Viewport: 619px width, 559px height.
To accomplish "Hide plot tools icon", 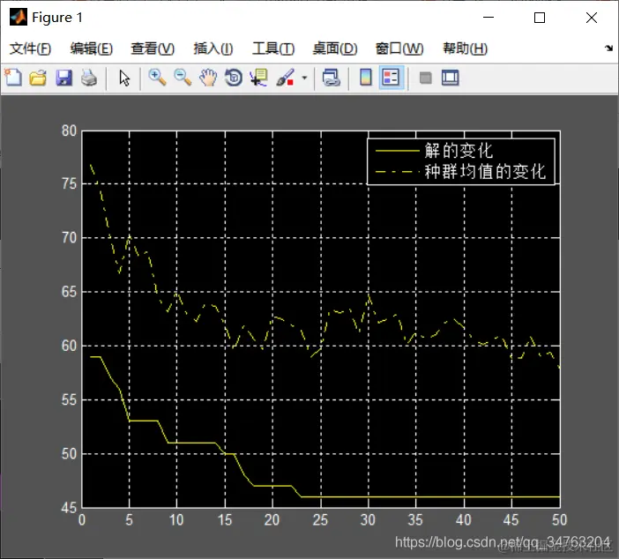I will 425,78.
